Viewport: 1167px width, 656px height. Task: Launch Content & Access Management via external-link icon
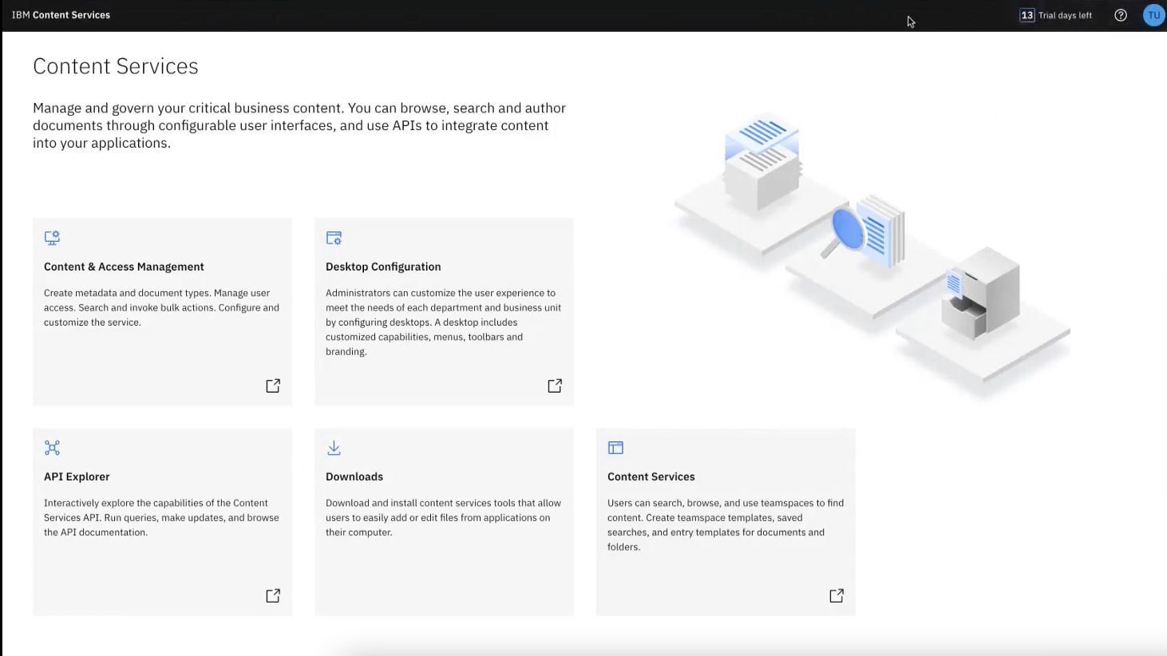(273, 385)
